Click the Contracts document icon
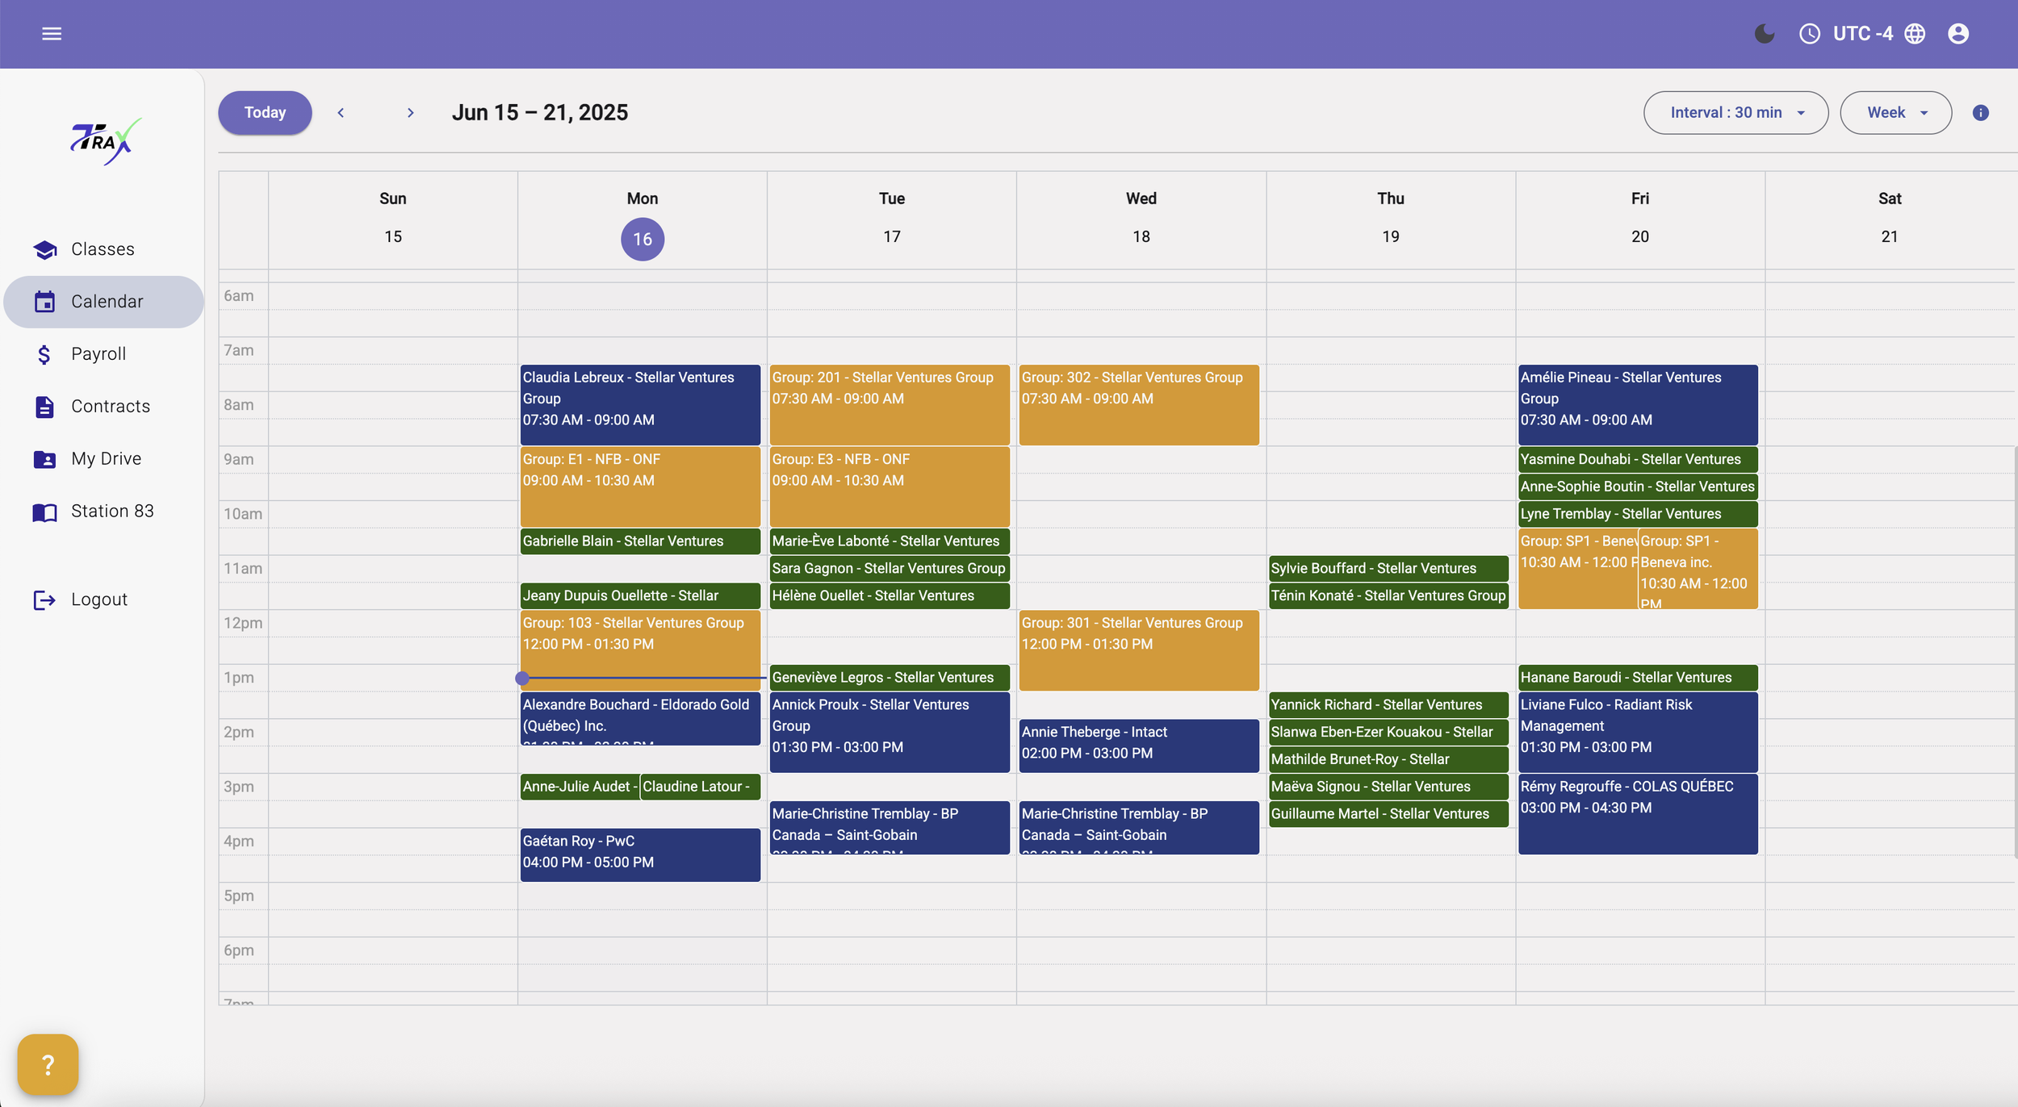 click(45, 407)
